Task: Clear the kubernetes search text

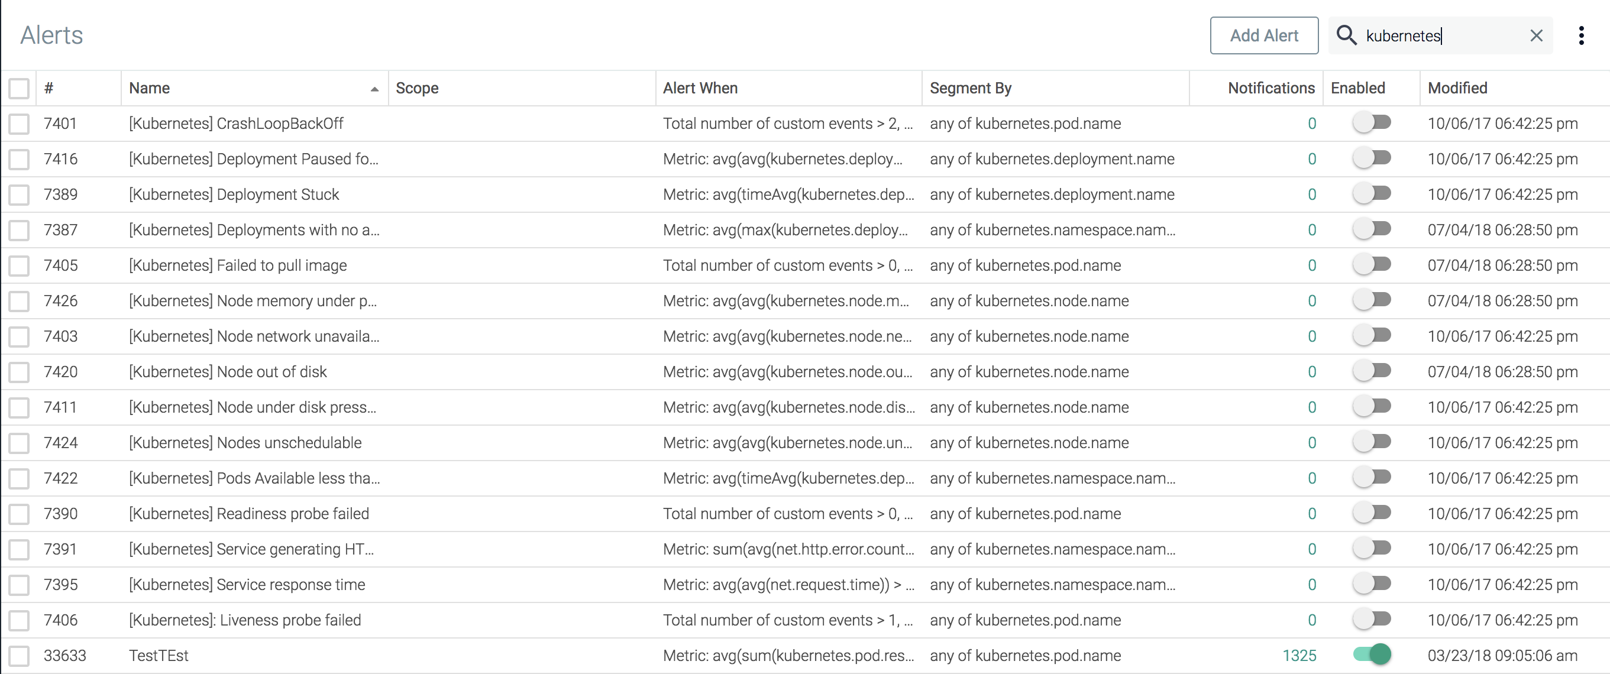Action: pyautogui.click(x=1536, y=35)
